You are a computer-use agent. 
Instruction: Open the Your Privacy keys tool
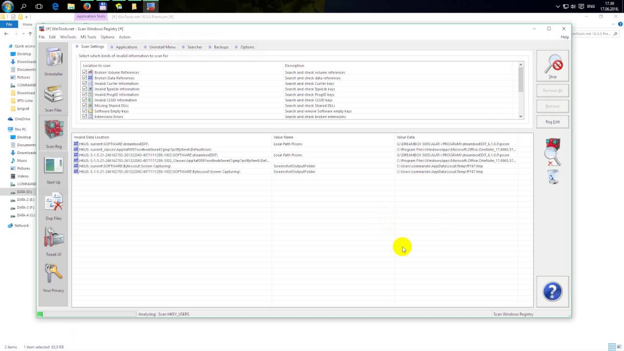click(54, 278)
